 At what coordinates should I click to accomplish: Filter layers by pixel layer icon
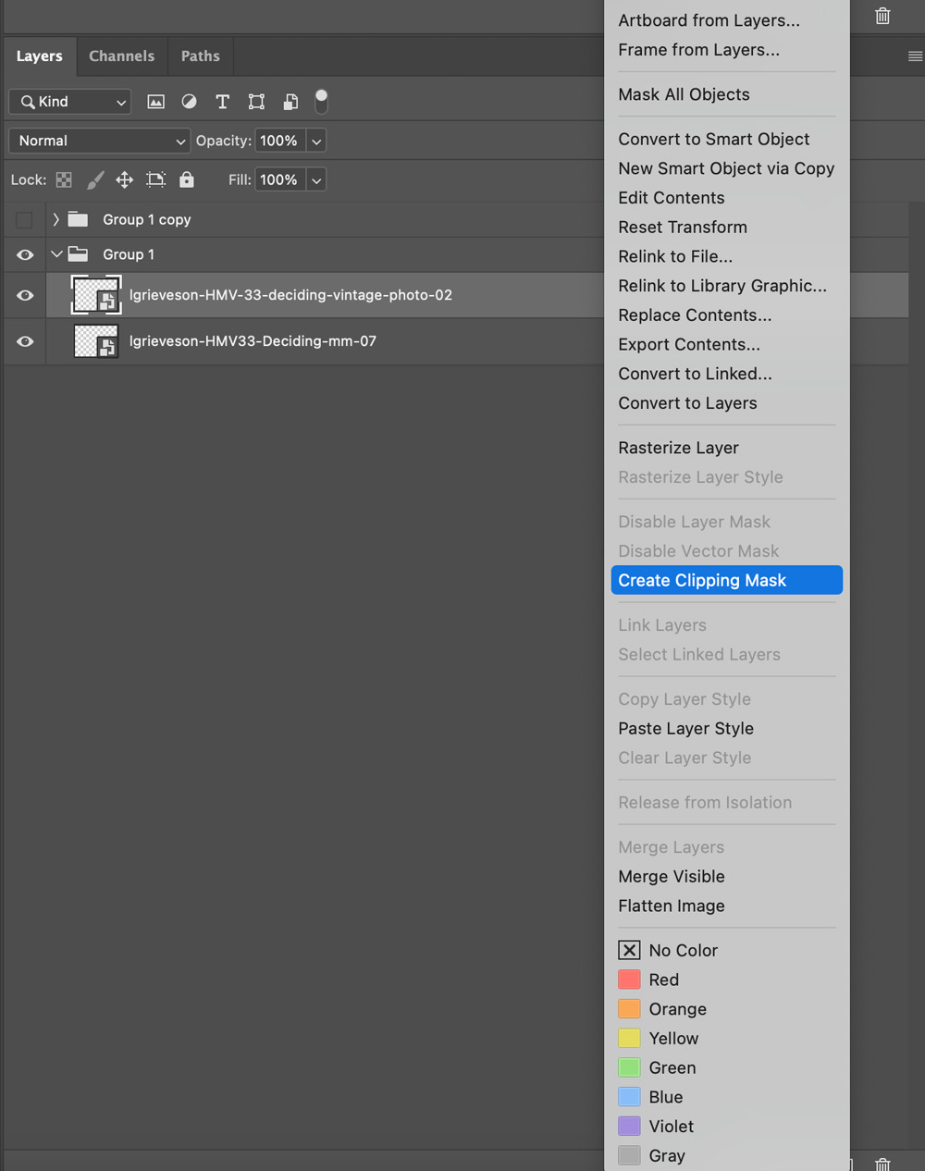(155, 102)
